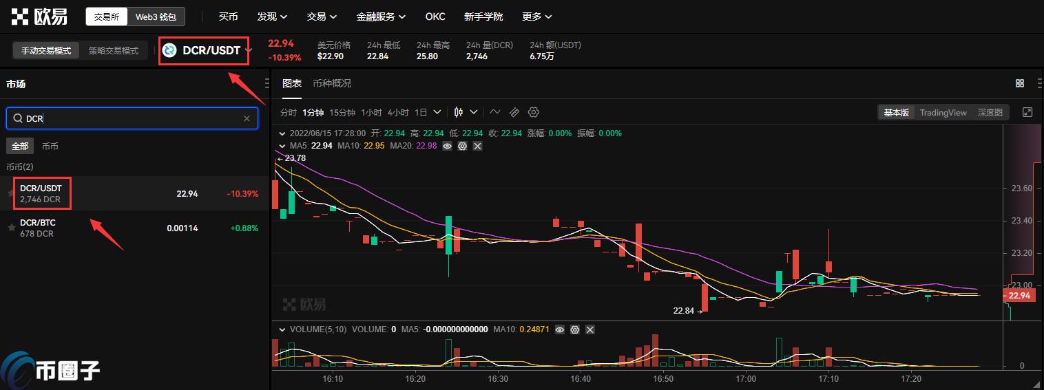Select the TradingView chart version
The height and width of the screenshot is (390, 1044).
[x=943, y=112]
